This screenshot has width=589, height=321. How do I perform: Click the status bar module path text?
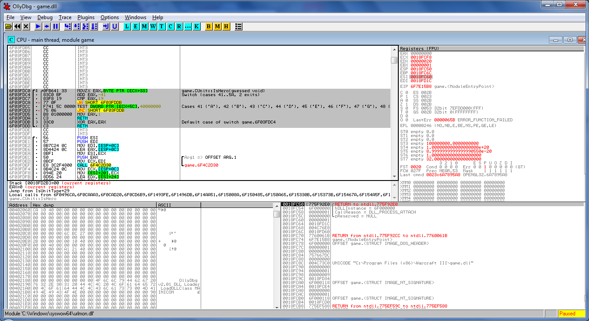pyautogui.click(x=49, y=314)
